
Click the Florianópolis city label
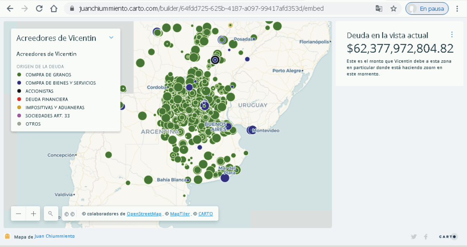pos(314,42)
